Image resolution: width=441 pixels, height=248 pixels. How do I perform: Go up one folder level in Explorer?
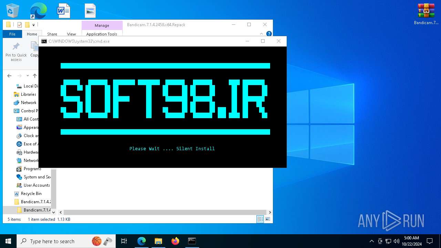[x=34, y=76]
